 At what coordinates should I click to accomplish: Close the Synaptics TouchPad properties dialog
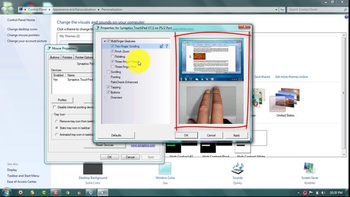click(244, 27)
